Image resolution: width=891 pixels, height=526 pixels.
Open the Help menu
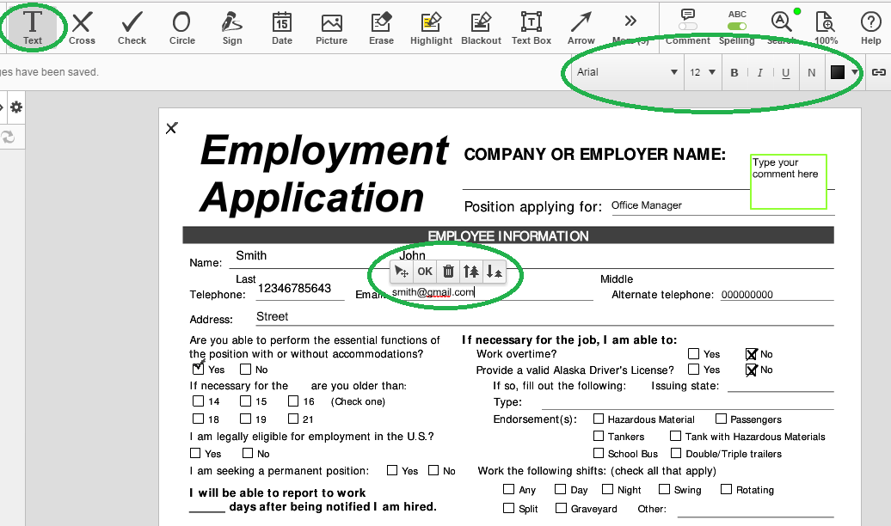click(870, 28)
